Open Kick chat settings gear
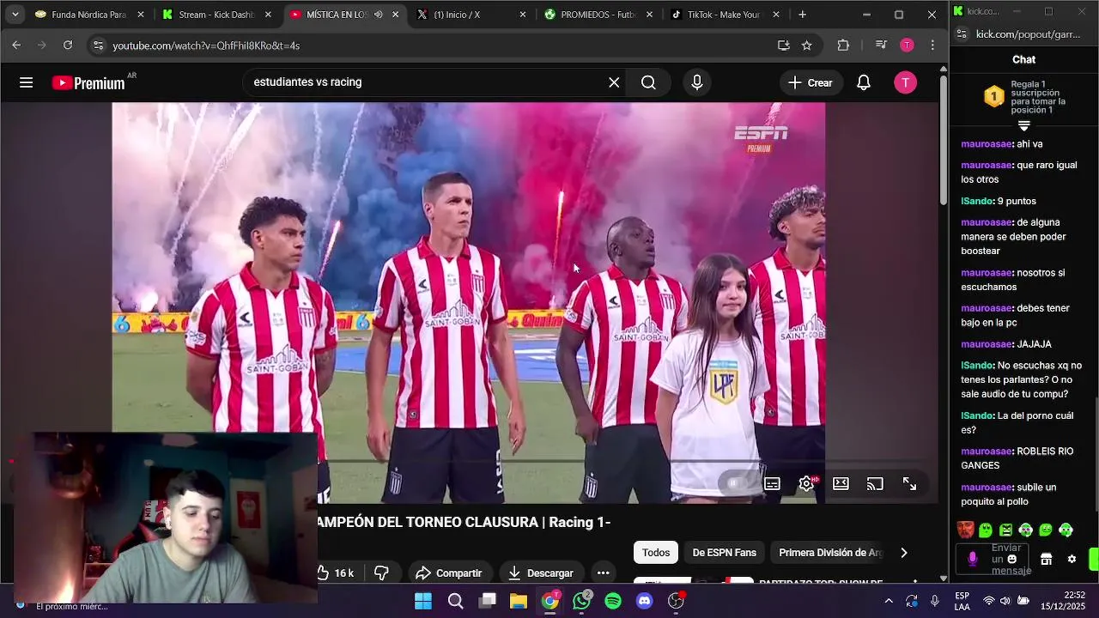The width and height of the screenshot is (1099, 618). (x=1072, y=559)
